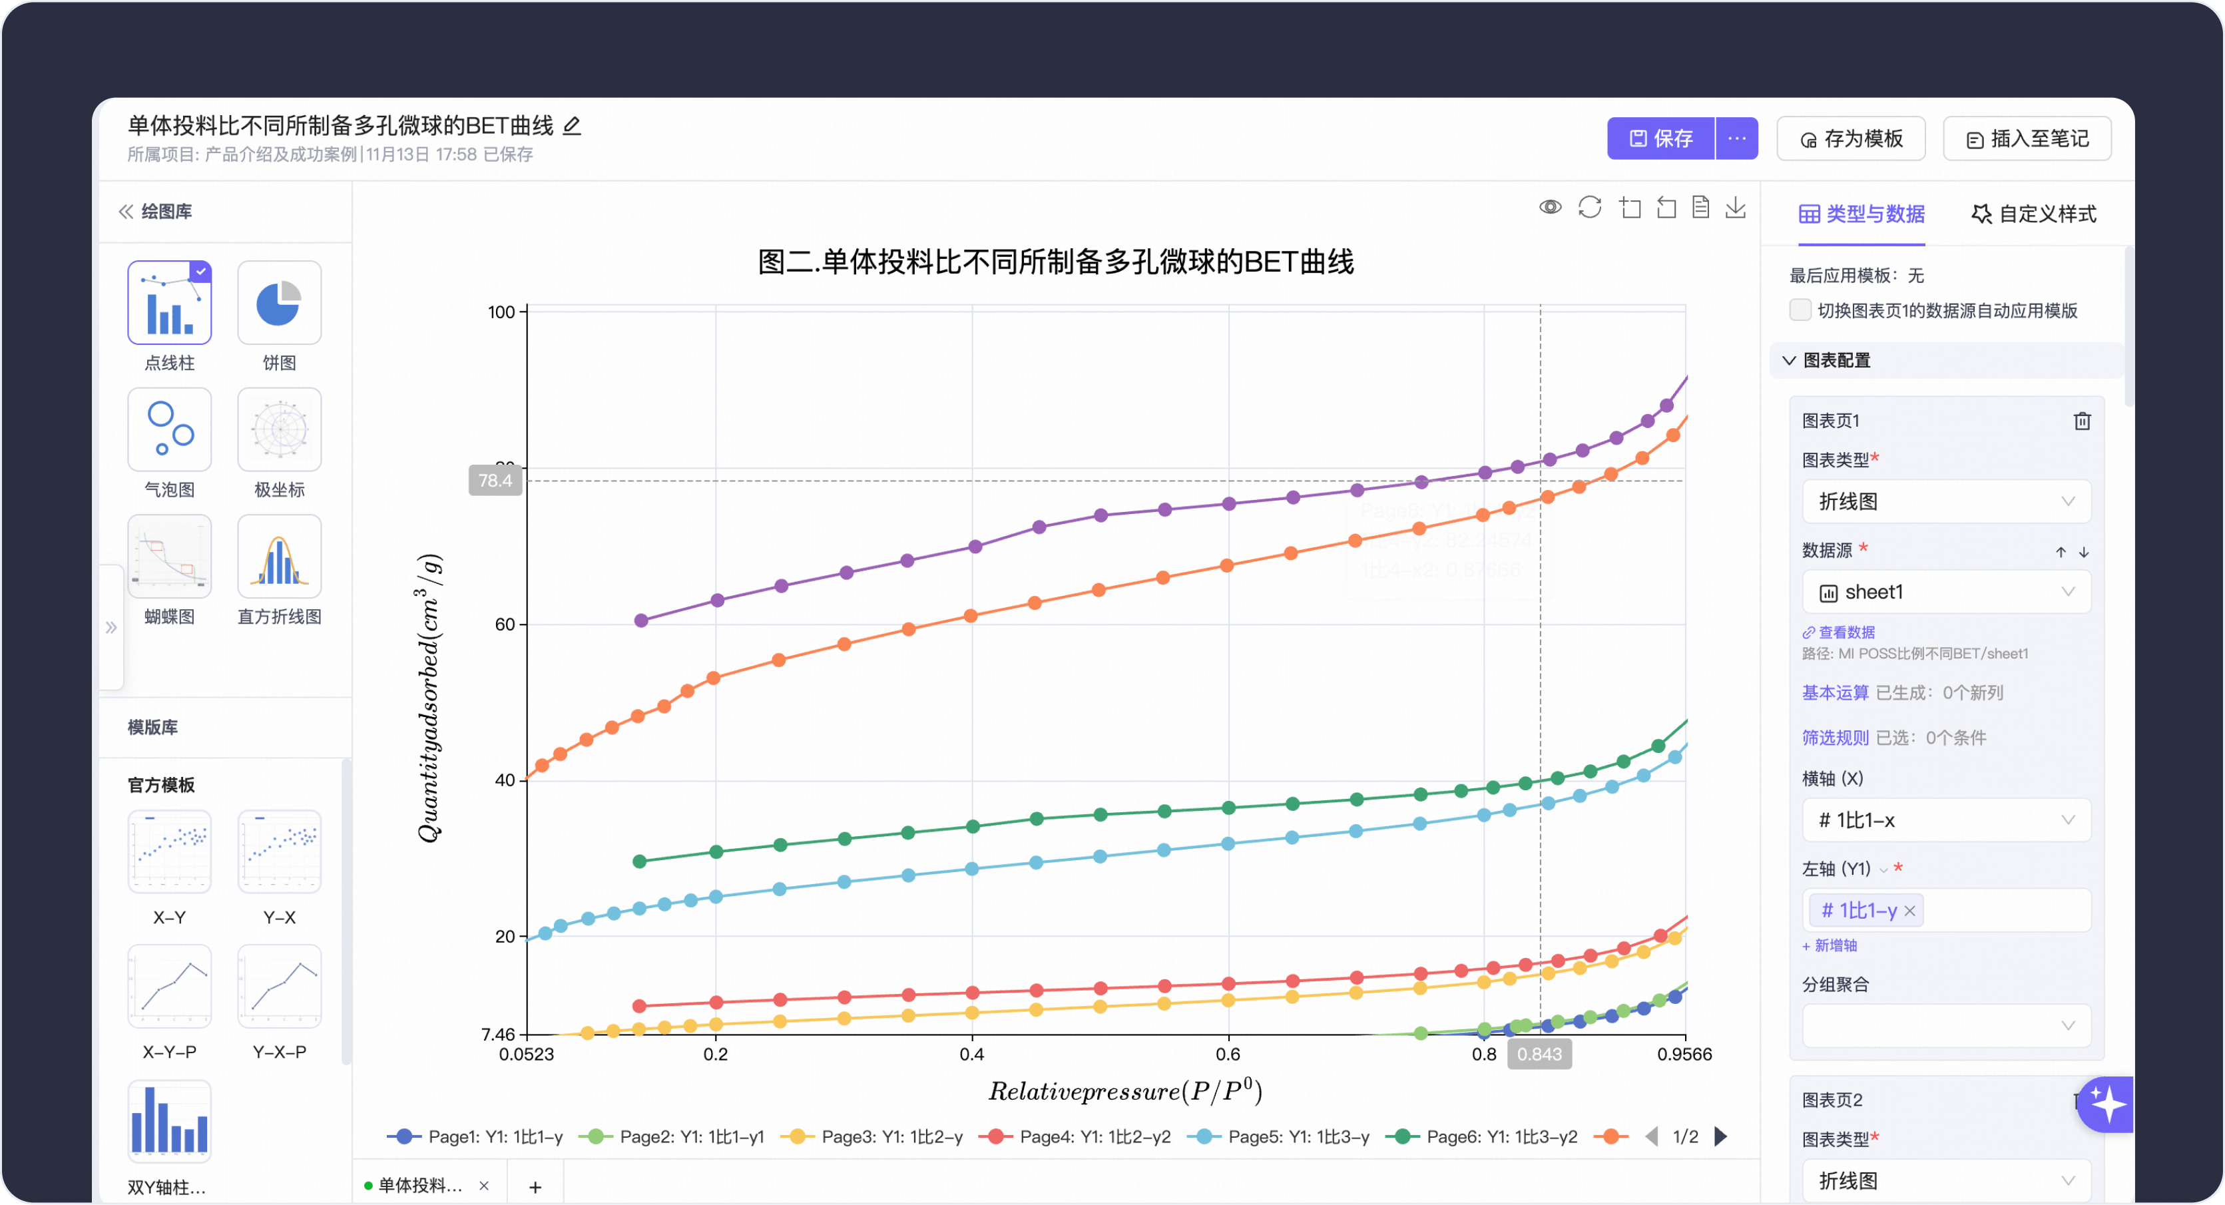Screen dimensions: 2225x1205
Task: Click chart title 图二.单体投料比不同所制备多孔微球的BET曲线
Action: tap(1055, 262)
